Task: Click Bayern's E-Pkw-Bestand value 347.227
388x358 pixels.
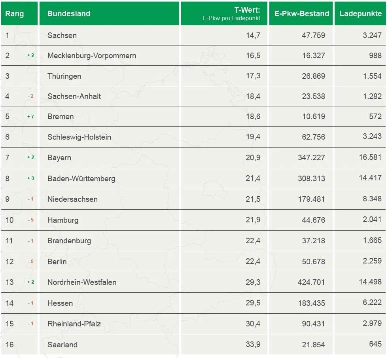Action: click(311, 157)
